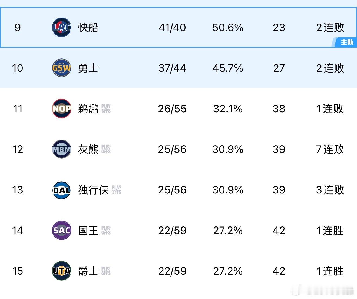The image size is (357, 299).
Task: Click the NOP Pelicans team logo
Action: (61, 109)
